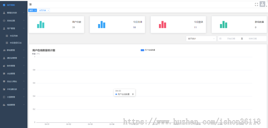
Task: Click the 系统设置 gear icon
Action: tap(4, 21)
